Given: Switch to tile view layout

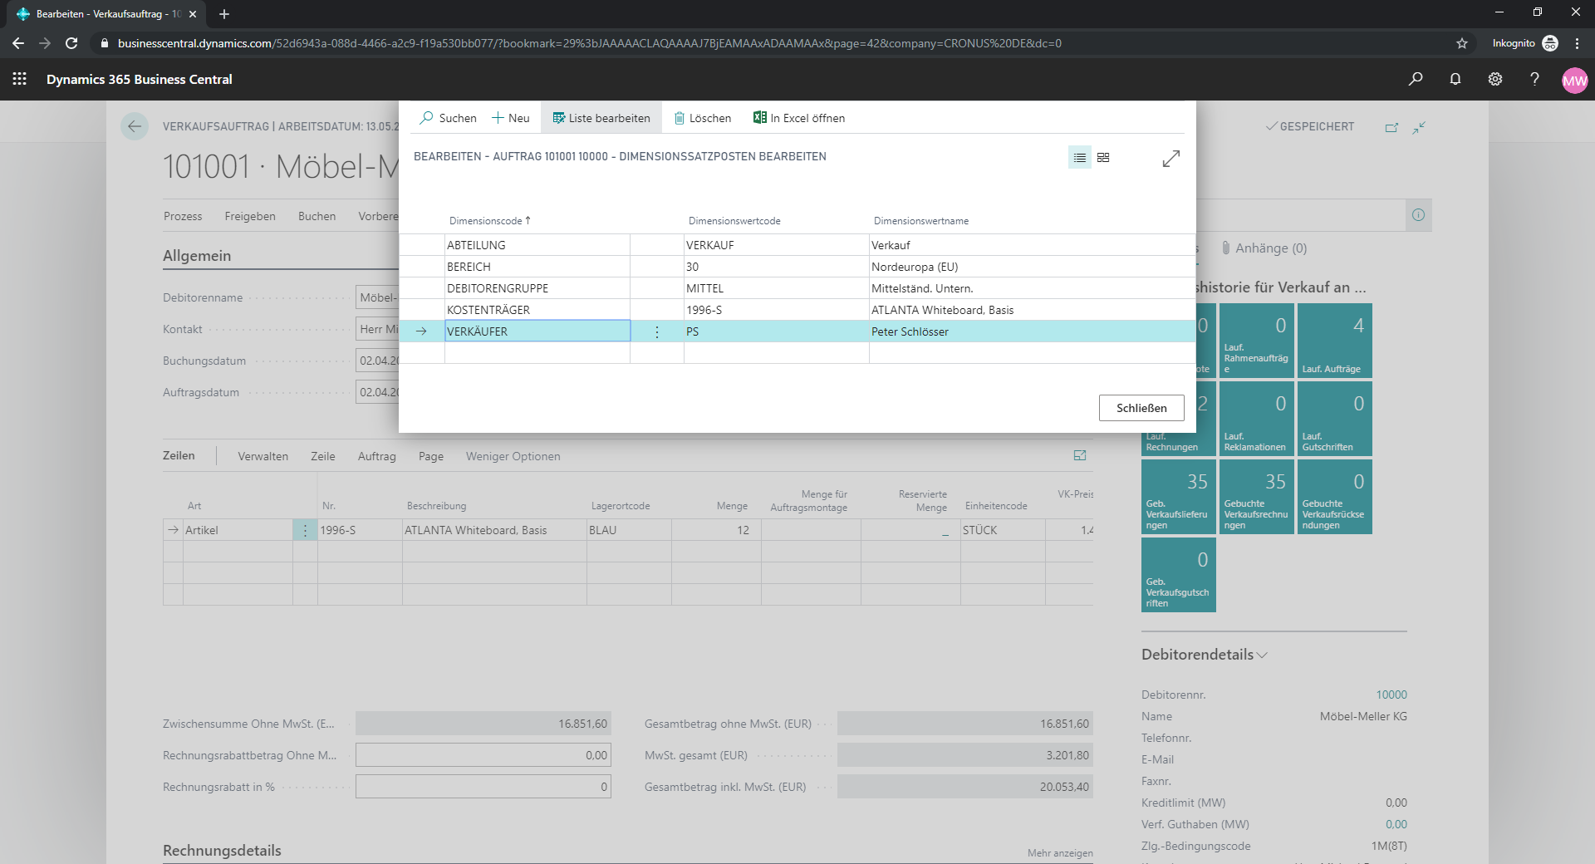Looking at the screenshot, I should point(1103,157).
